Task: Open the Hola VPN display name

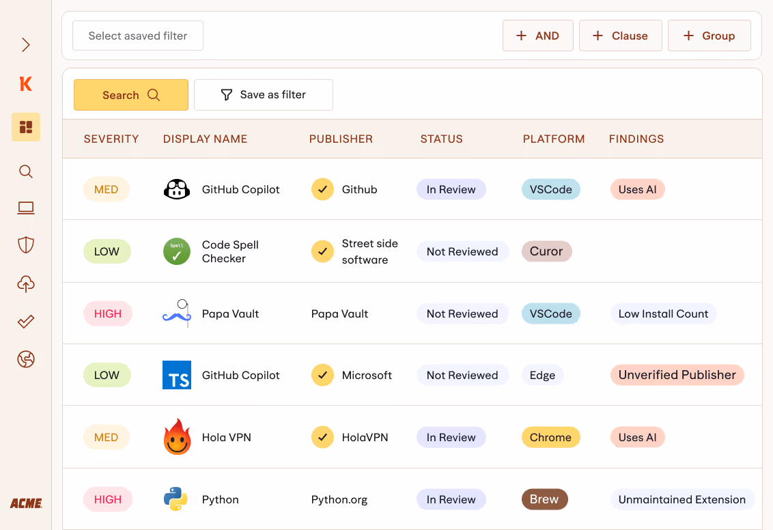Action: pyautogui.click(x=226, y=437)
